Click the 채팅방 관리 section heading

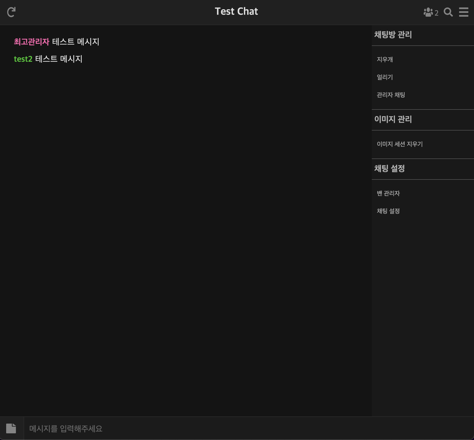click(393, 35)
